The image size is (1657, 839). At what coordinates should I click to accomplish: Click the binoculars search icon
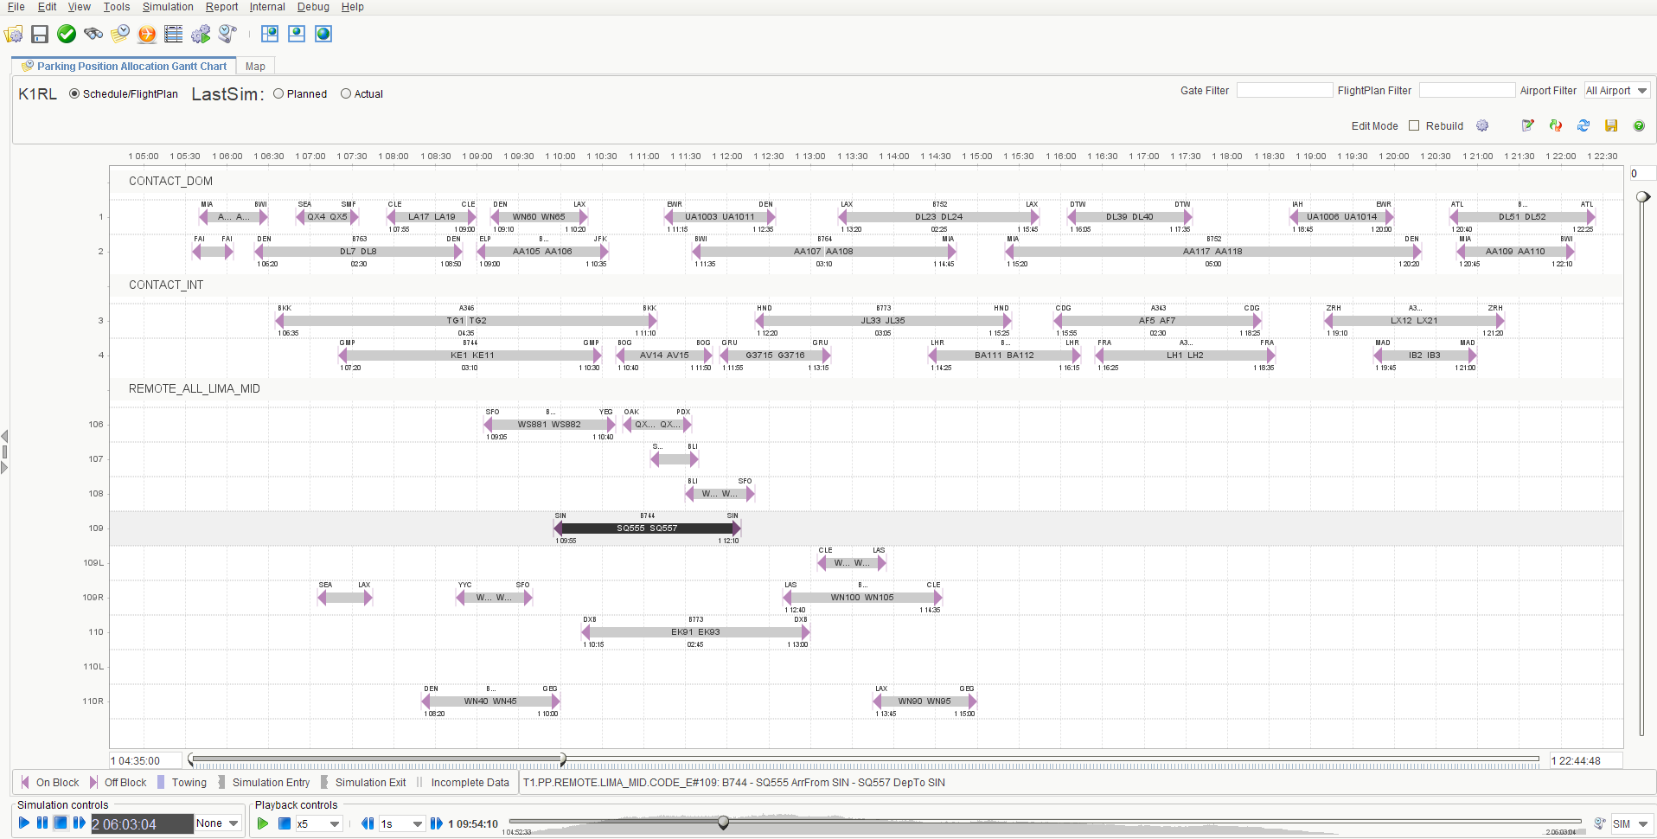tap(93, 34)
